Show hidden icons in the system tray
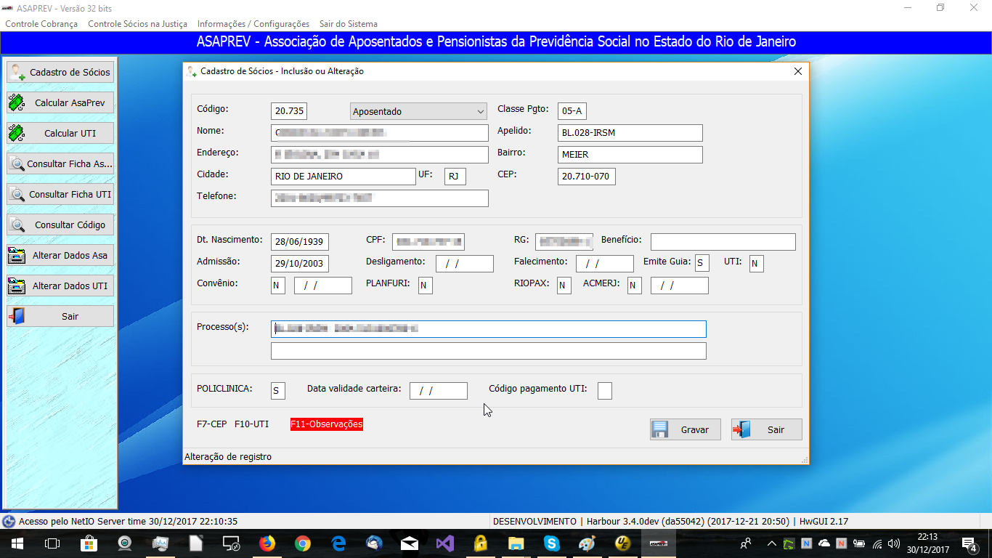 771,543
